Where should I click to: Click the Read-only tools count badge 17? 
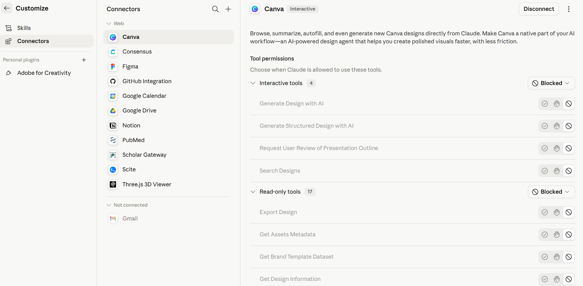[310, 192]
